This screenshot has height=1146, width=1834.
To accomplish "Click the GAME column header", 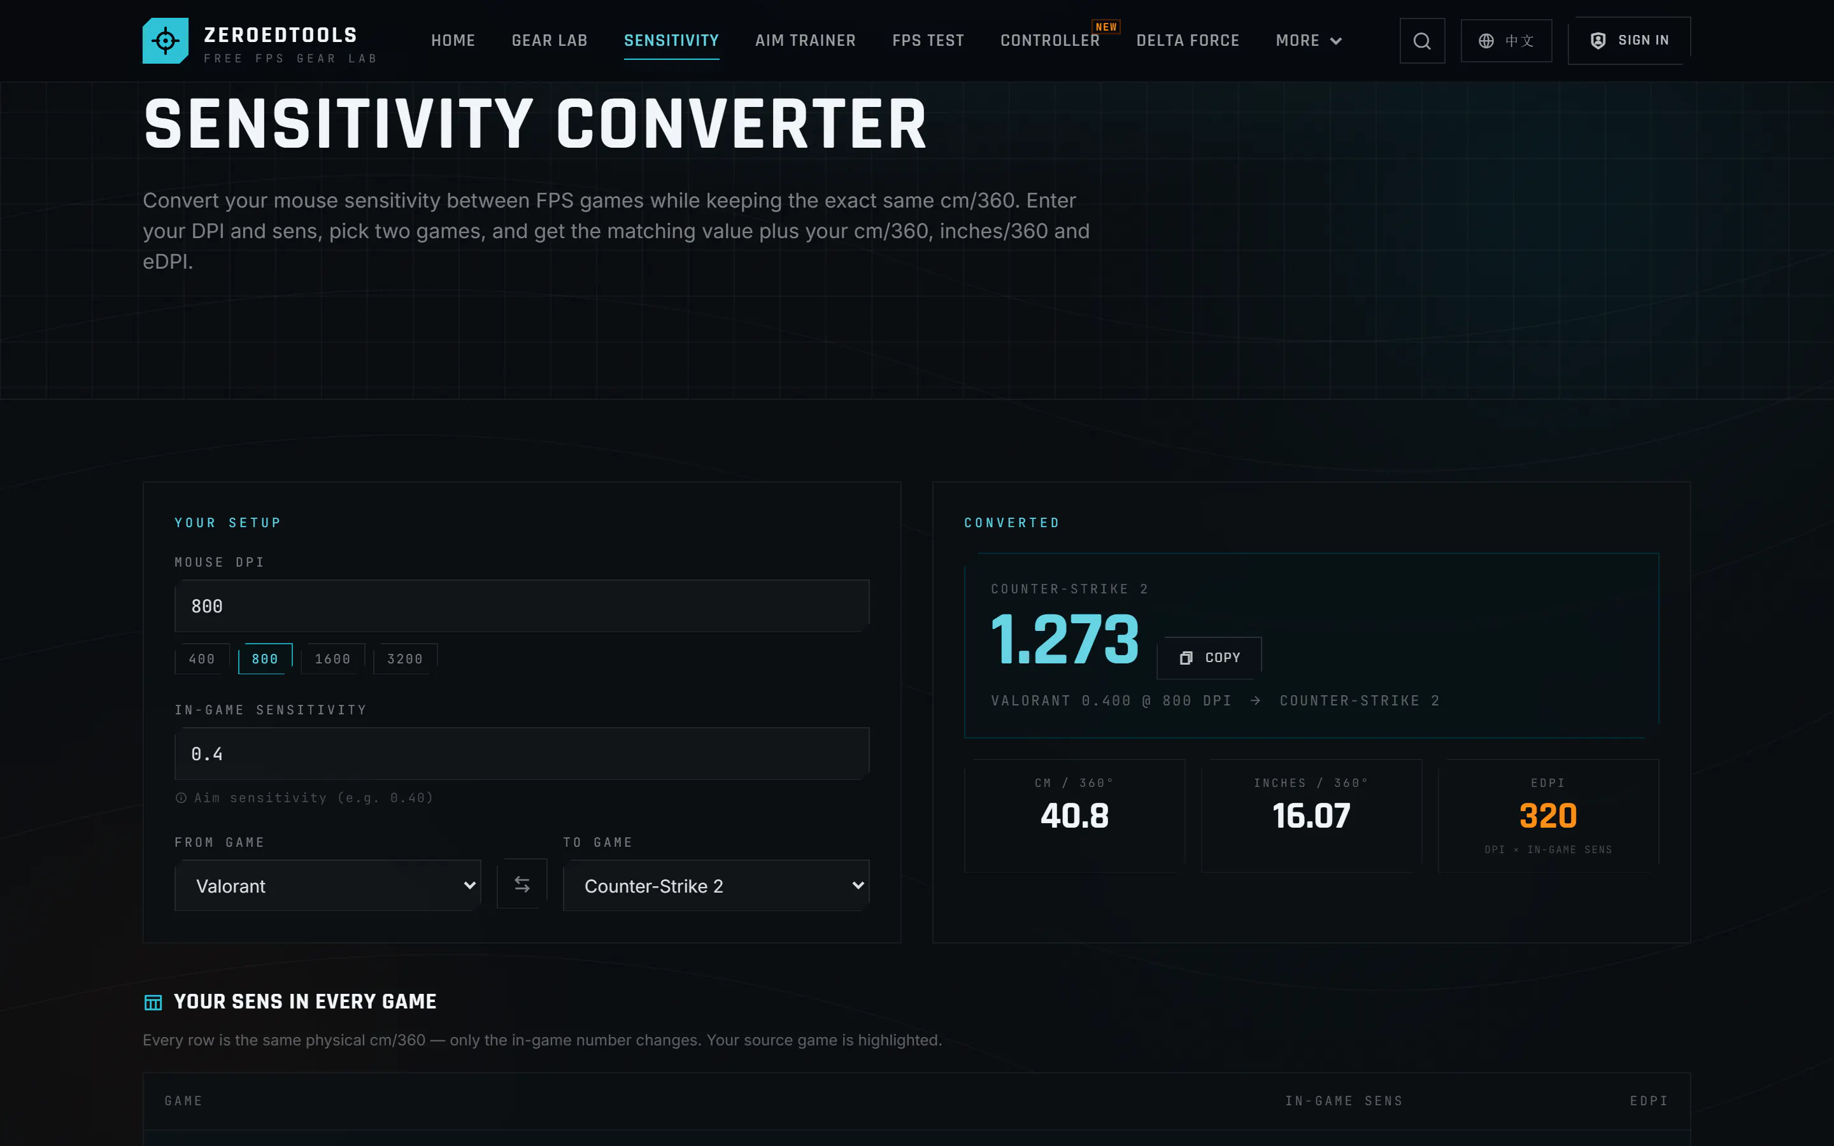I will click(x=183, y=1101).
